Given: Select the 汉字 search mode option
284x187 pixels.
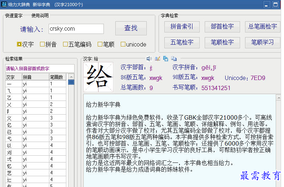Looking at the screenshot, I should [19, 44].
